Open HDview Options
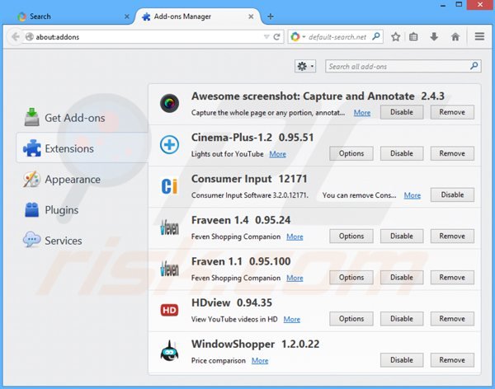The height and width of the screenshot is (389, 495). [x=351, y=319]
